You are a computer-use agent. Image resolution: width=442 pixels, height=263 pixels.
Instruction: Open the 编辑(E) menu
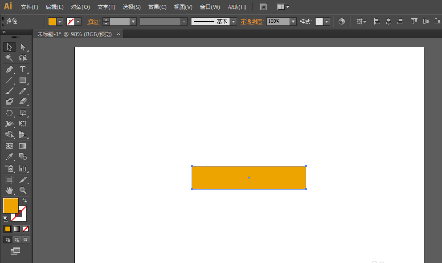coord(55,7)
